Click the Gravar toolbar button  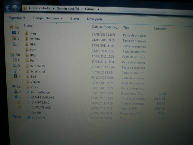tap(75, 19)
